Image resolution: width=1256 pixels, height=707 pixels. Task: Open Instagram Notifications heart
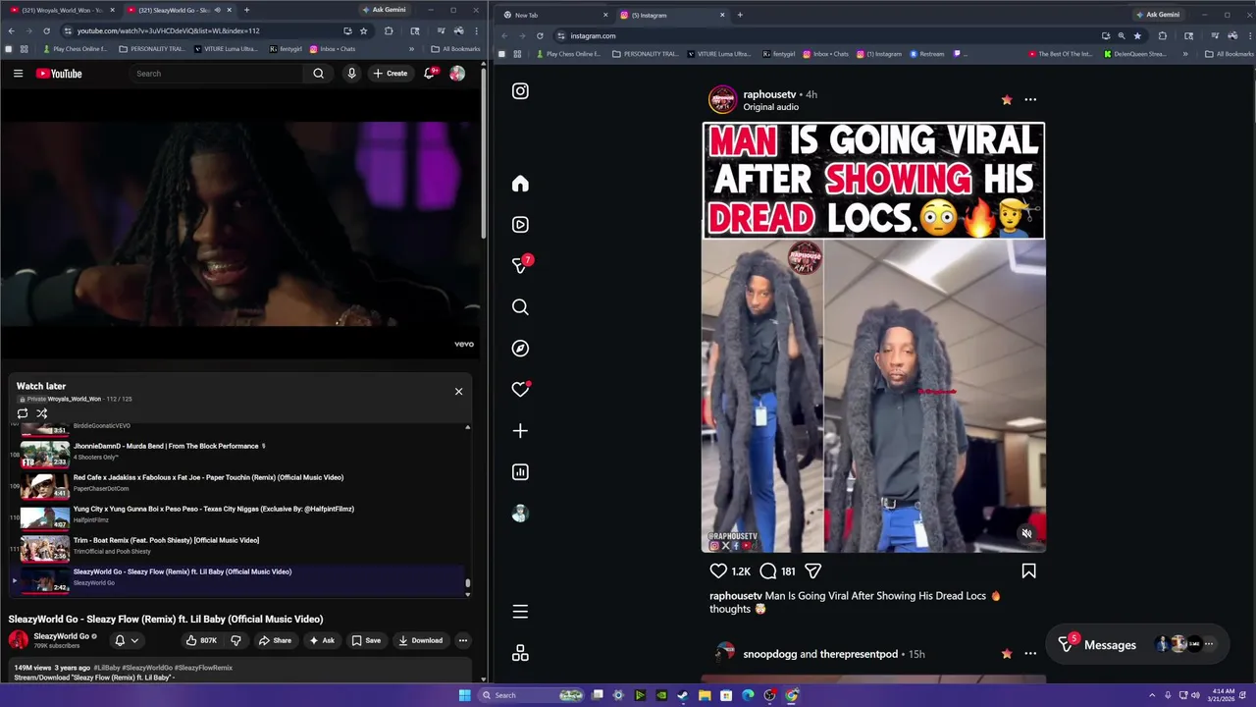click(520, 390)
